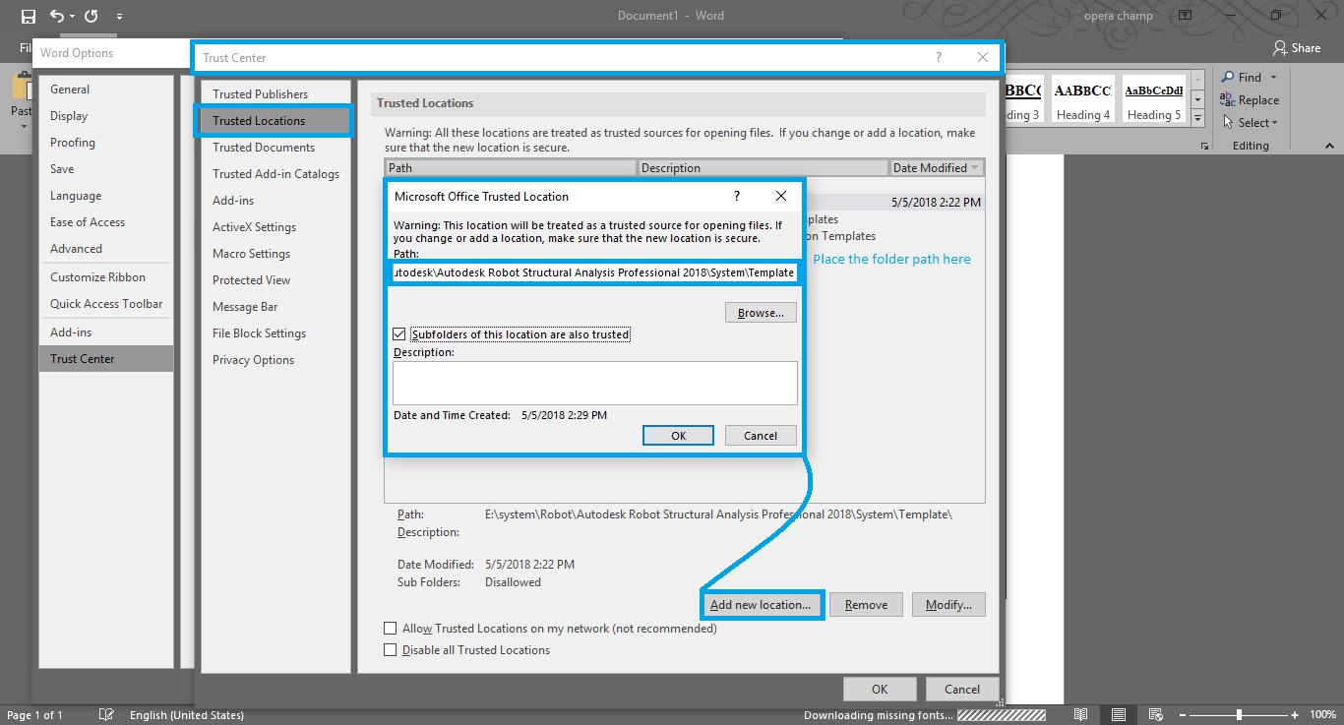Toggle 'Subfolders of this location are also trusted'

coord(398,333)
